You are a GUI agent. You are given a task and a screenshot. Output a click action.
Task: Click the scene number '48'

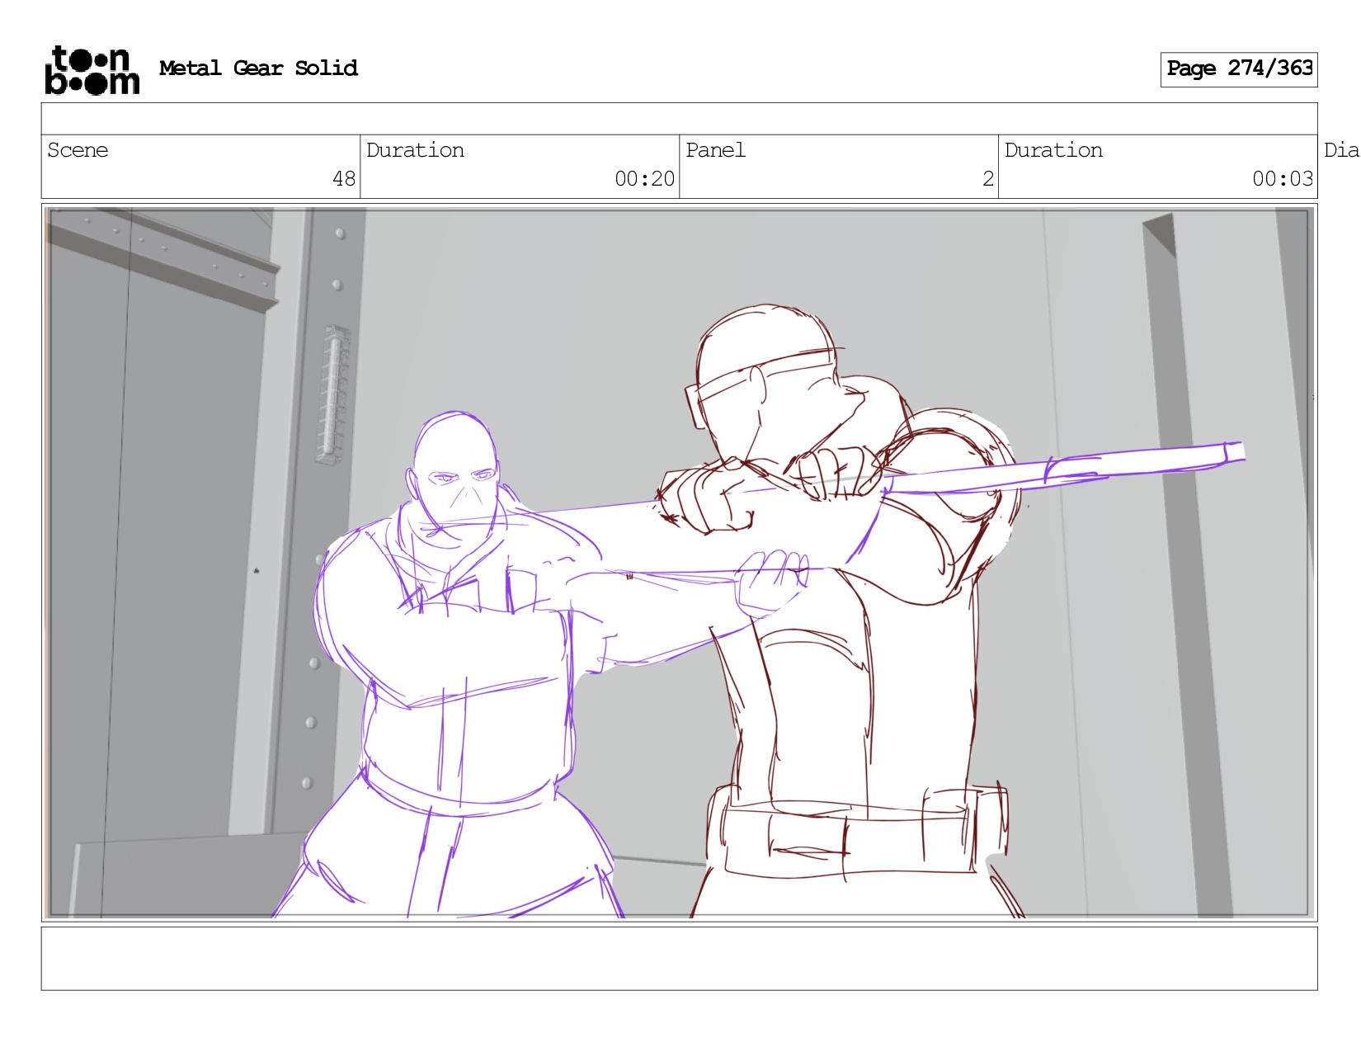pos(344,179)
